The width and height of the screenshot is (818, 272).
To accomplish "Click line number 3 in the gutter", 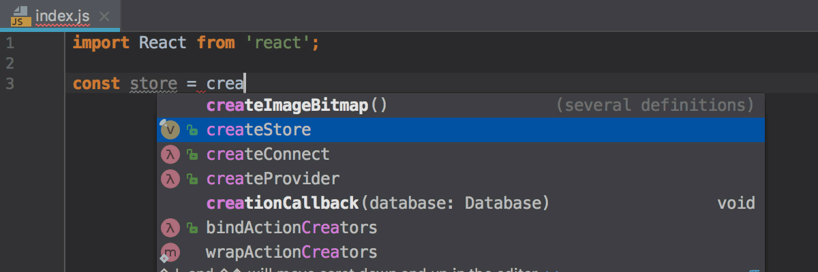I will point(10,84).
